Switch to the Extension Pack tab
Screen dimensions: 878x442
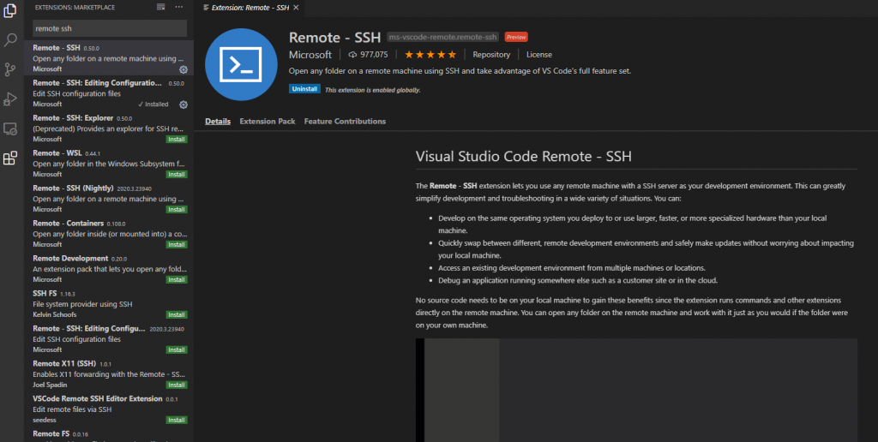click(x=268, y=121)
